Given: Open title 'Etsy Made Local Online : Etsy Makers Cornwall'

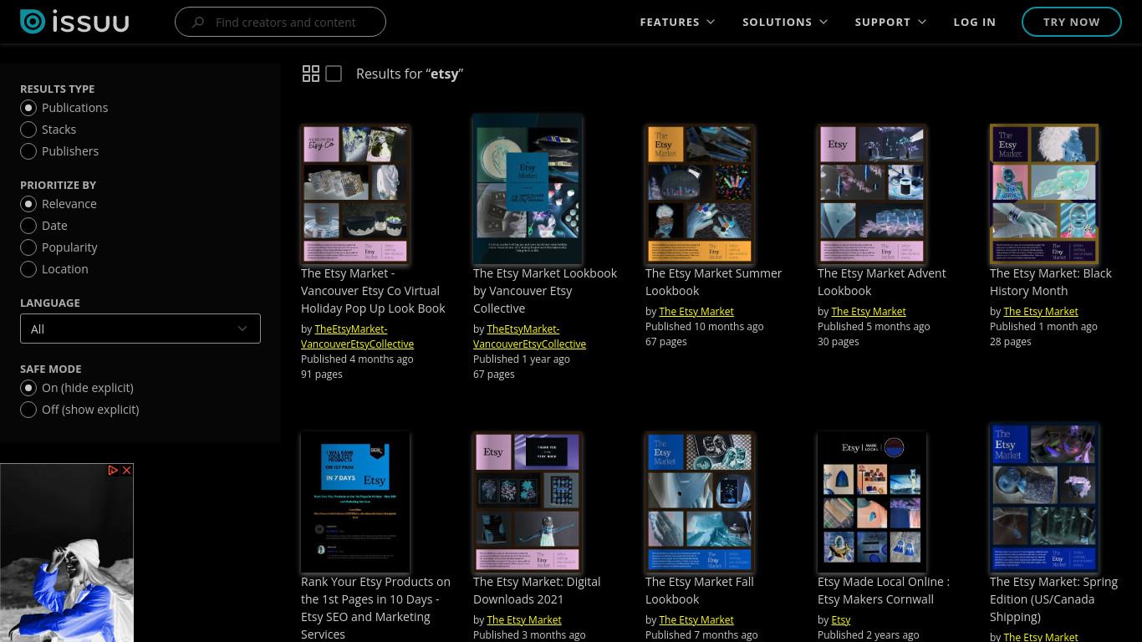Looking at the screenshot, I should tap(884, 590).
